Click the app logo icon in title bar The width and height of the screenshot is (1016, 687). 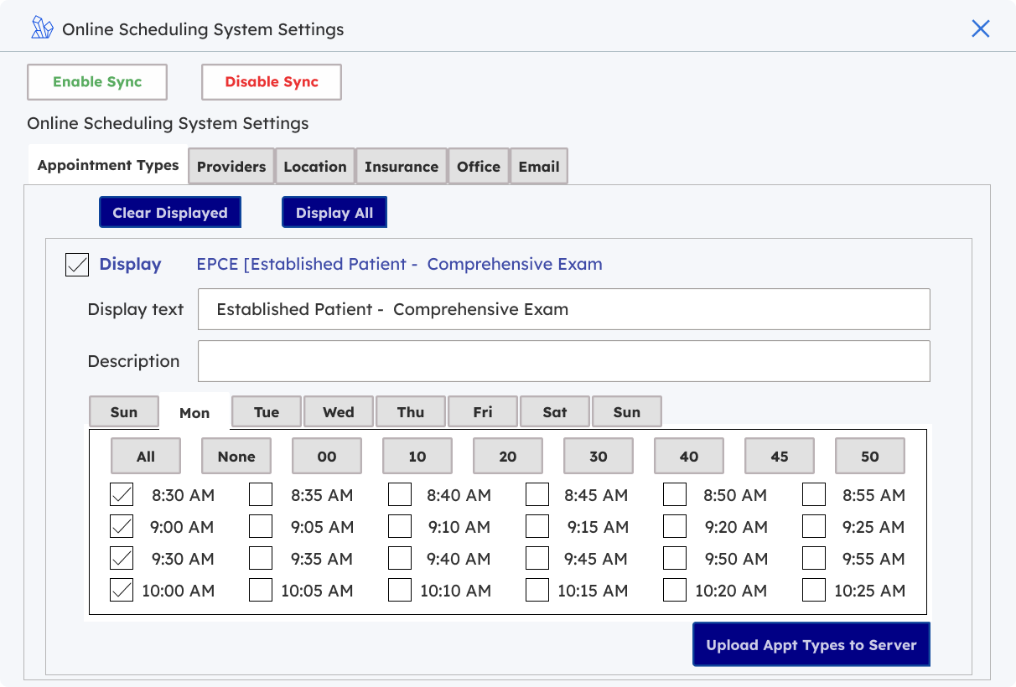(42, 28)
